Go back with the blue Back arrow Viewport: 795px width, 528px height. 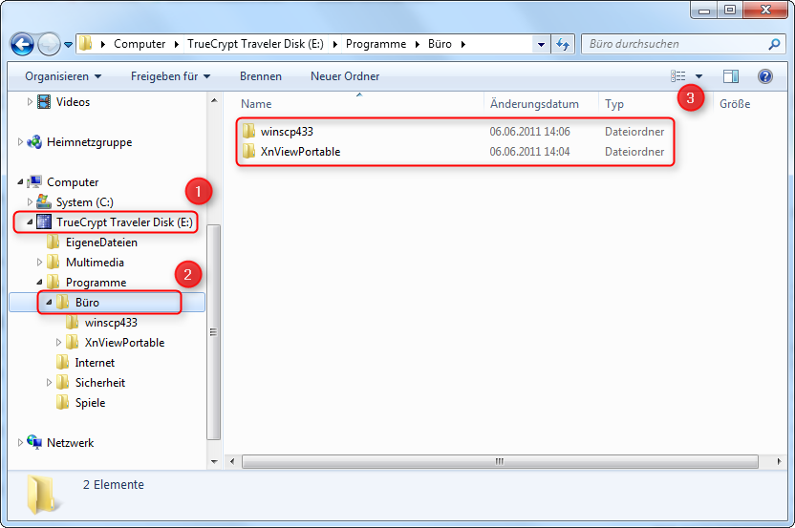[22, 45]
